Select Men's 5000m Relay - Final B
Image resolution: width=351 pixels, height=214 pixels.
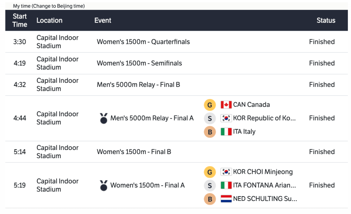[138, 85]
